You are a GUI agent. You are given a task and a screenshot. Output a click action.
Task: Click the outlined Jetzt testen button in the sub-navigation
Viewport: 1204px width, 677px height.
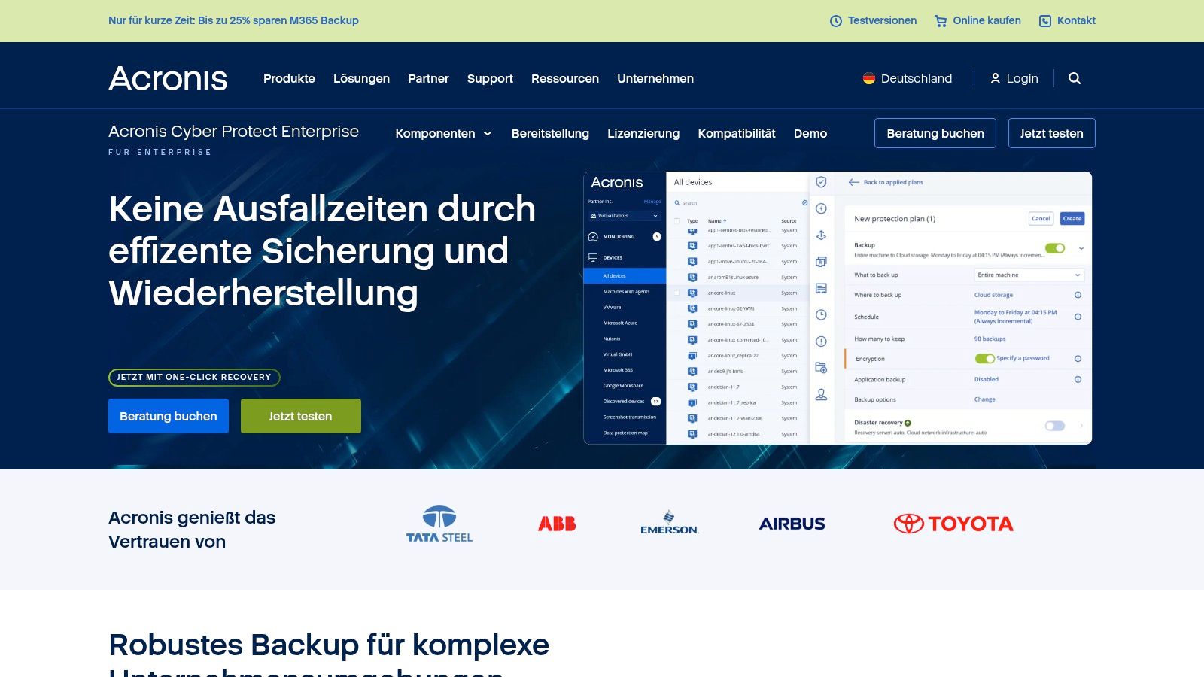pos(1052,133)
